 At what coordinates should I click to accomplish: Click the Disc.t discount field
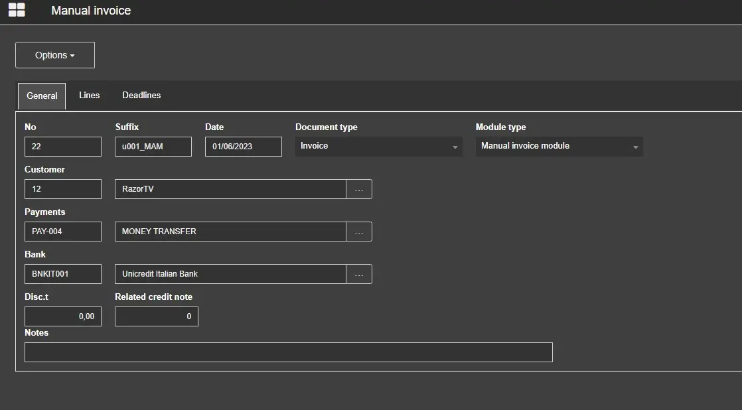(63, 316)
